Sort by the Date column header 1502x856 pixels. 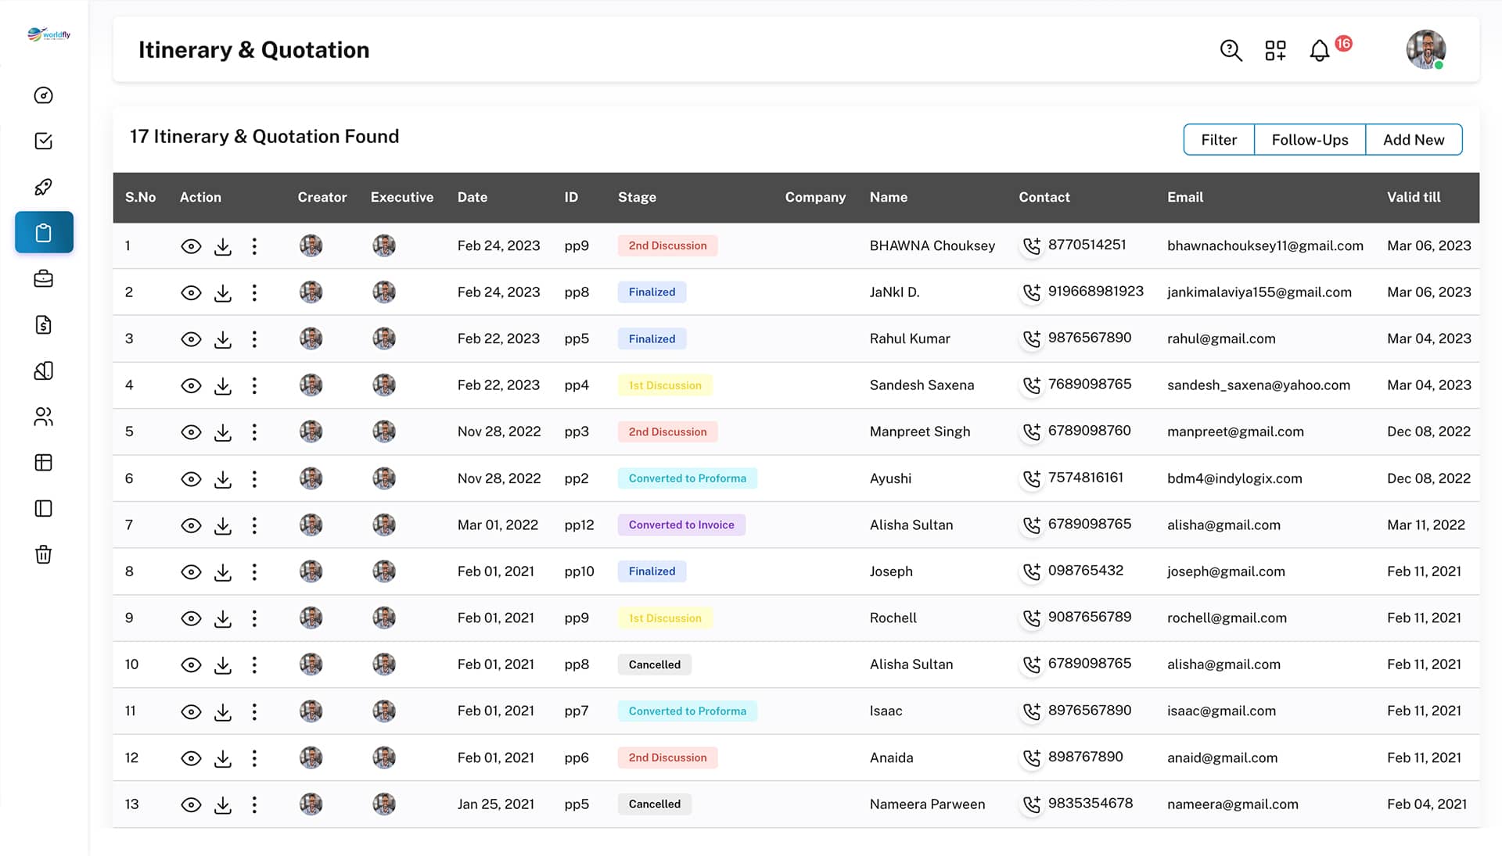[473, 198]
